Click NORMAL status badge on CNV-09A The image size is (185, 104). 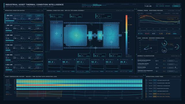[x=39, y=55]
